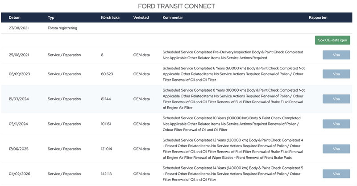Screen dimensions: 357x186
Task: Click the Typ column header
Action: 51,17
